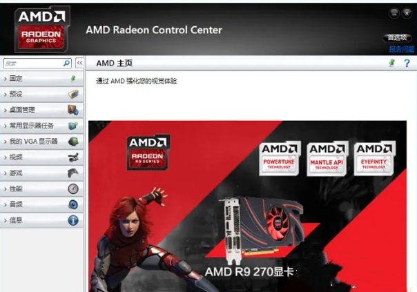Expand the 常用显示器任务 section
The image size is (417, 292).
tap(42, 126)
